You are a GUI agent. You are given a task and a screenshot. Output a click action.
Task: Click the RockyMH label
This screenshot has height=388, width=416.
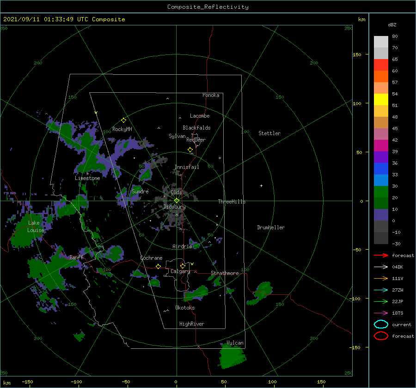122,129
